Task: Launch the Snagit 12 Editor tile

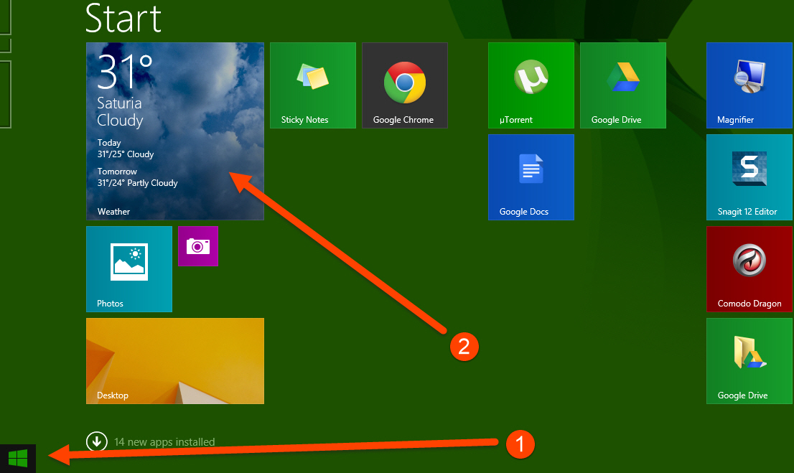Action: (749, 177)
